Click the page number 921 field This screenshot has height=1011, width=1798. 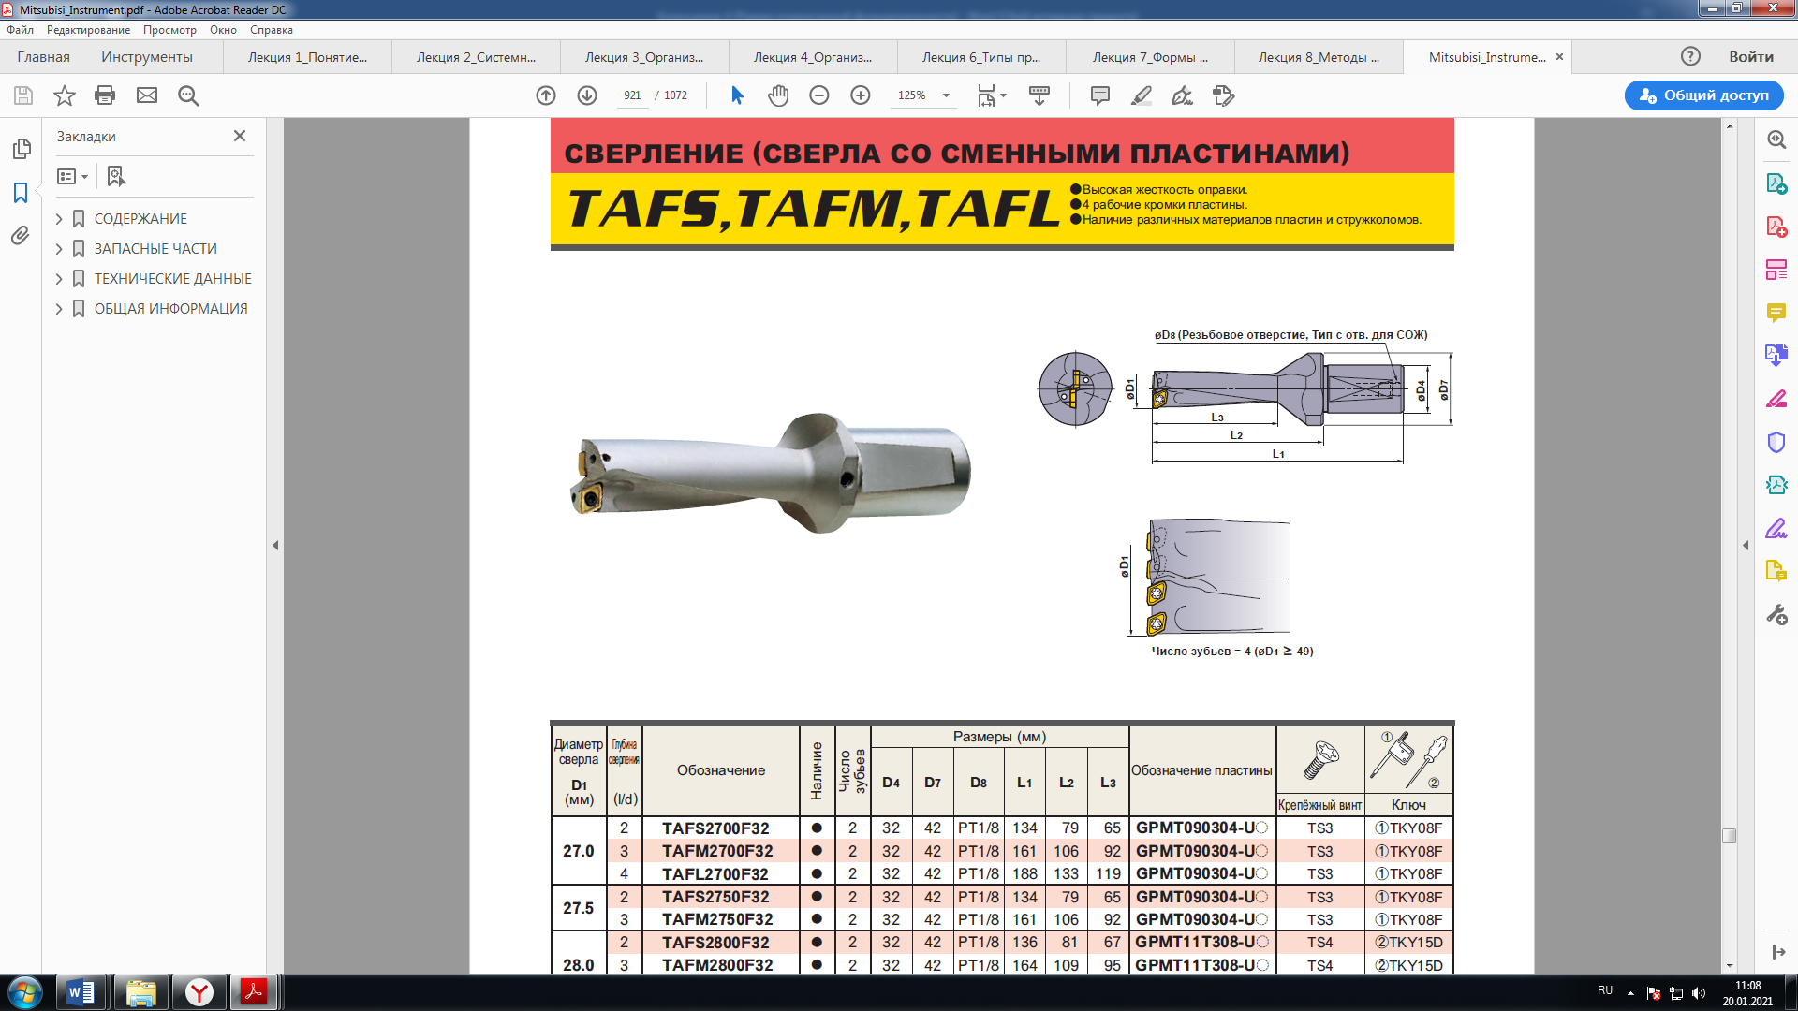[632, 95]
